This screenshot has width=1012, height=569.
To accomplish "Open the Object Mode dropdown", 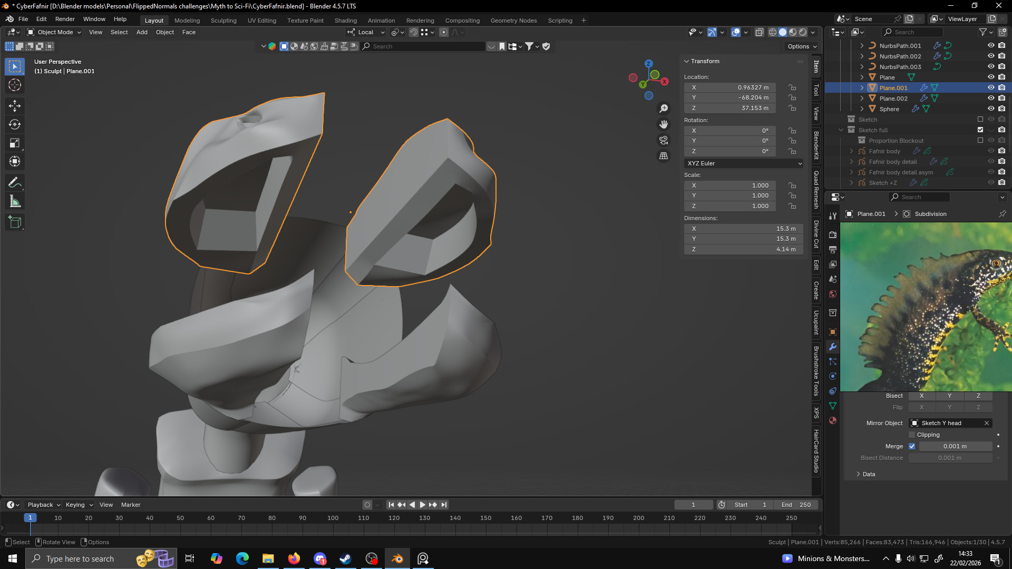I will coord(54,32).
